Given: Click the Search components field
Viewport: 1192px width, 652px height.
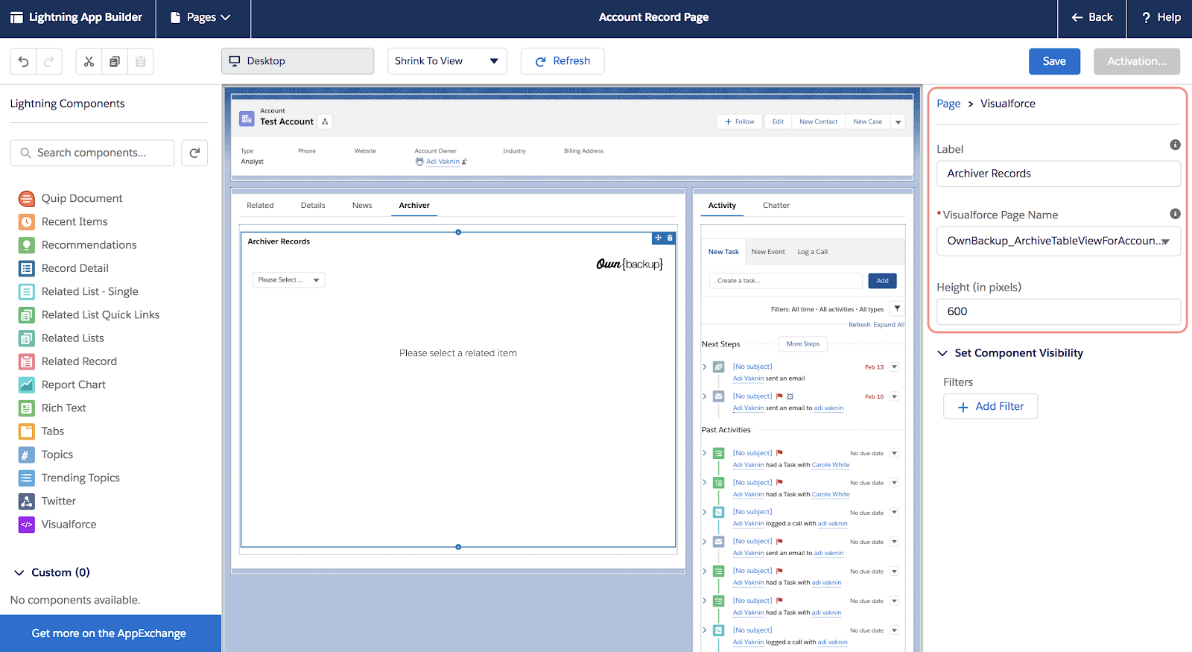Looking at the screenshot, I should click(92, 153).
